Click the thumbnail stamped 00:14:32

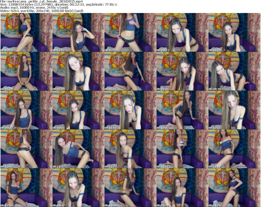tap(79, 149)
